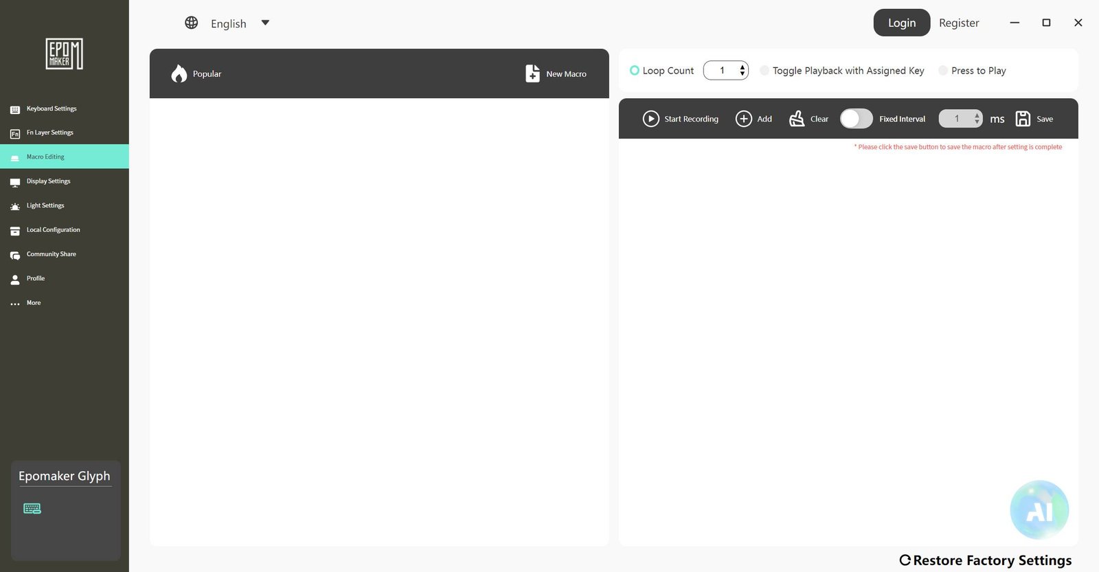Click the New Macro file icon
This screenshot has height=572, width=1099.
pyautogui.click(x=532, y=73)
